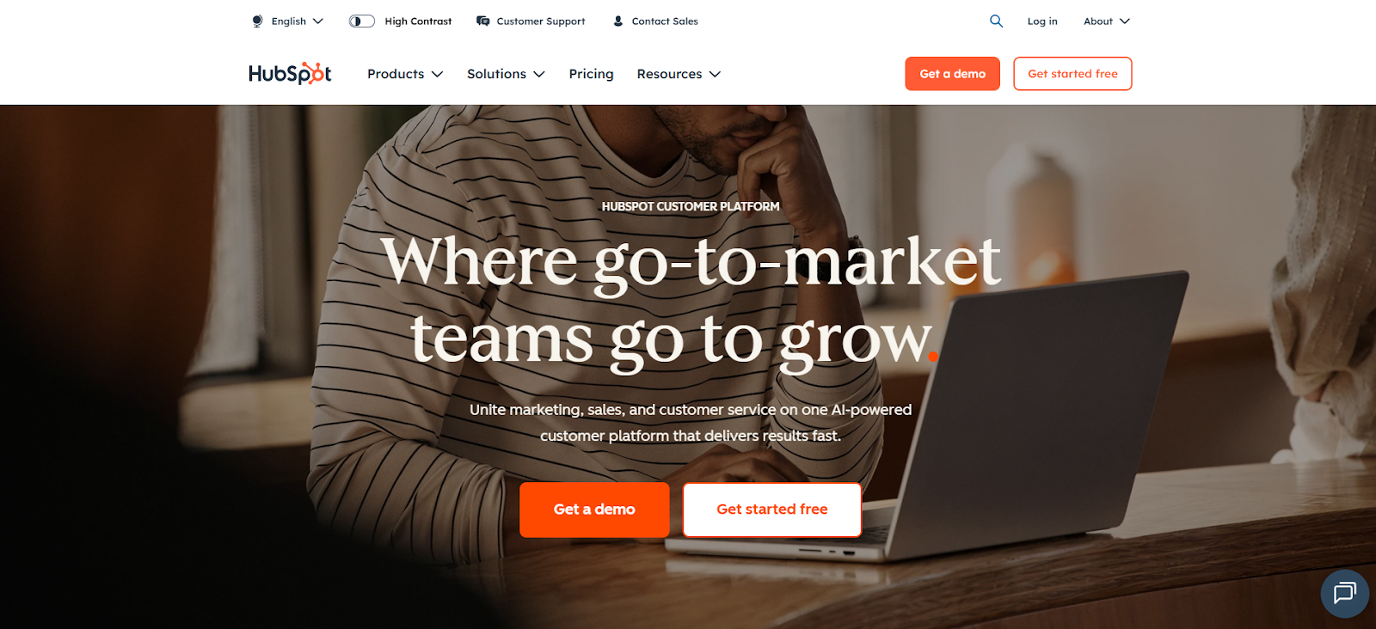1376x629 pixels.
Task: Click the Customer Support chat icon
Action: (483, 21)
